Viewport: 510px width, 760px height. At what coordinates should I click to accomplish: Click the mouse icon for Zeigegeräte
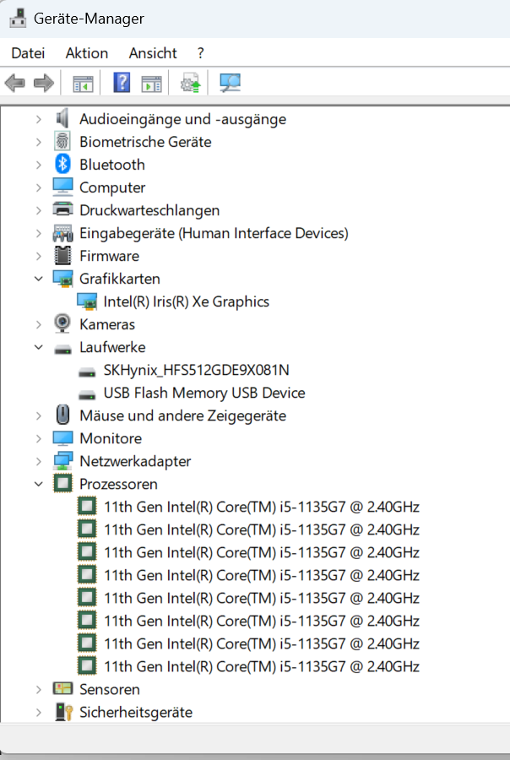coord(62,415)
